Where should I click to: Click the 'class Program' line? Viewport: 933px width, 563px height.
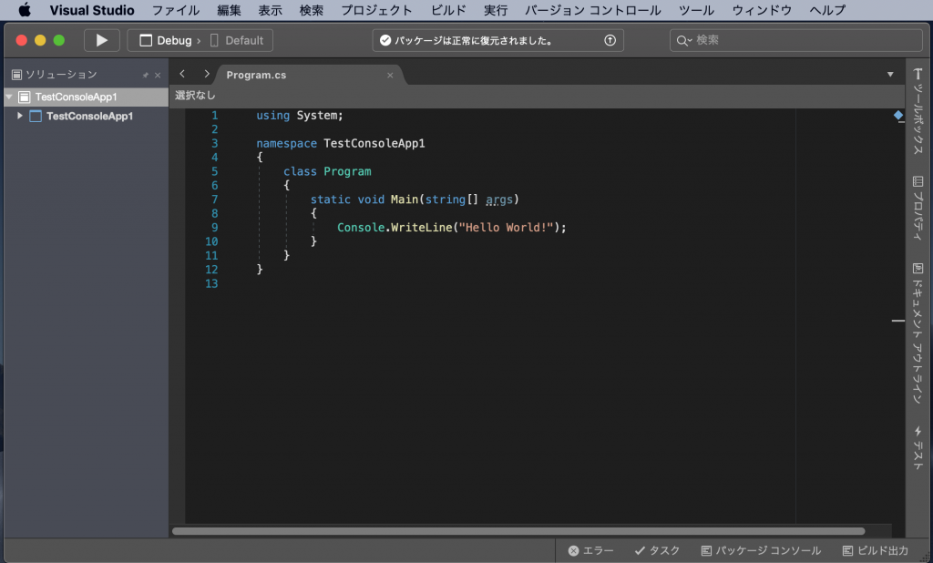[327, 171]
